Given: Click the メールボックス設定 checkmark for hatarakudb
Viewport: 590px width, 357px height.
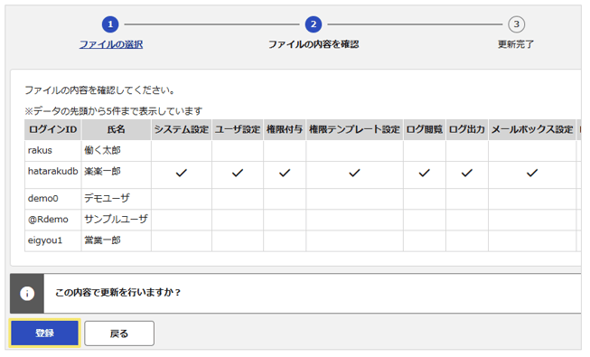Looking at the screenshot, I should [532, 173].
